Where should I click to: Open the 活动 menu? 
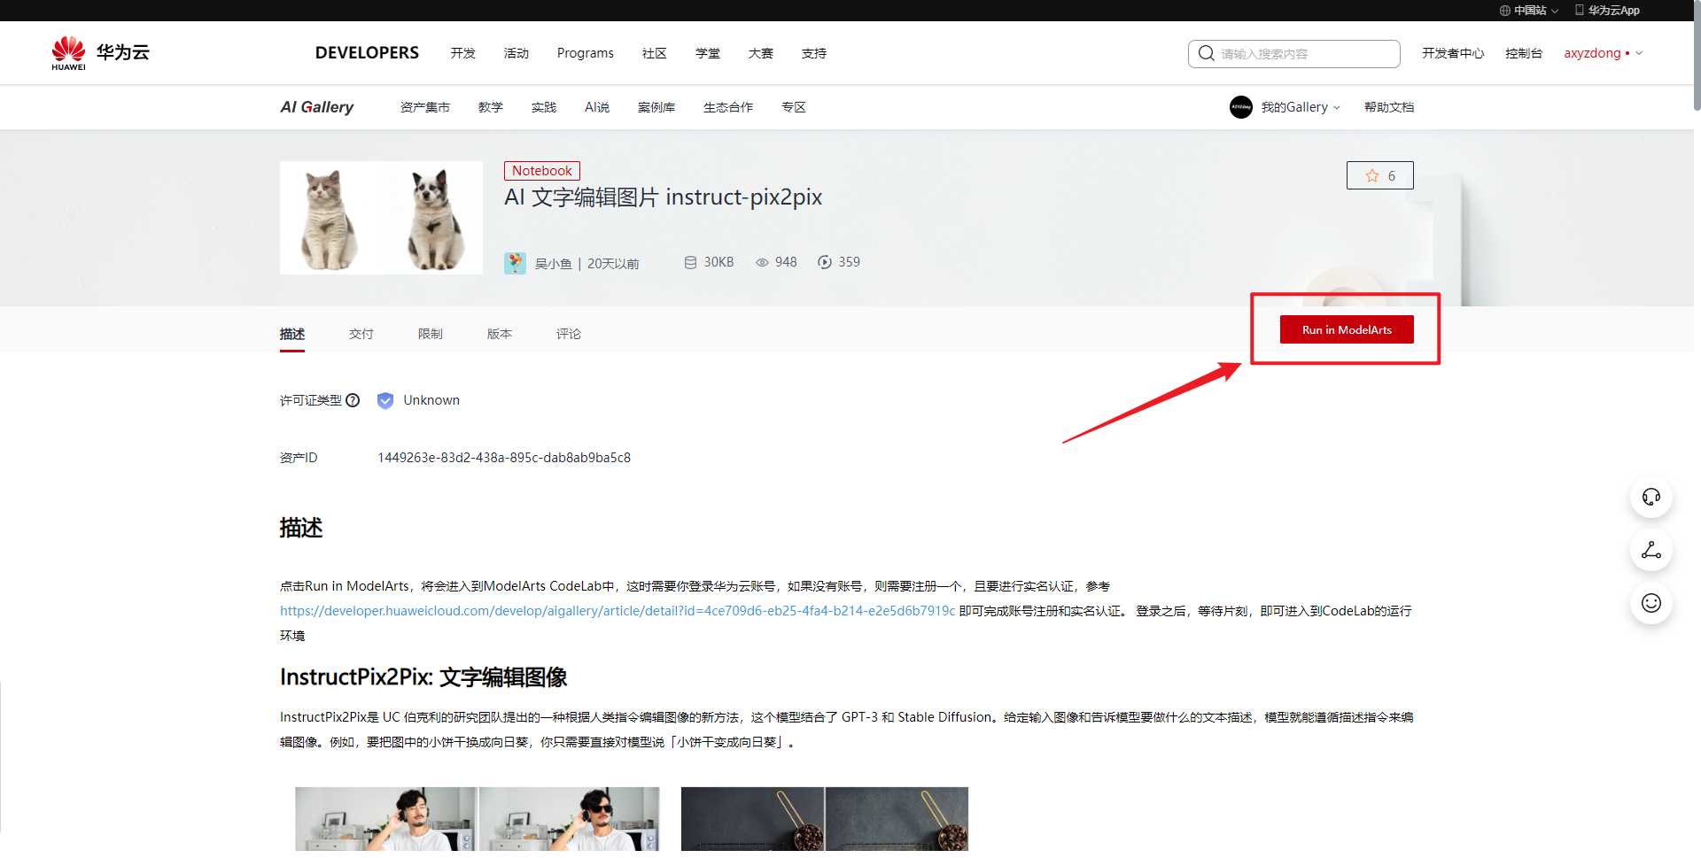(517, 53)
